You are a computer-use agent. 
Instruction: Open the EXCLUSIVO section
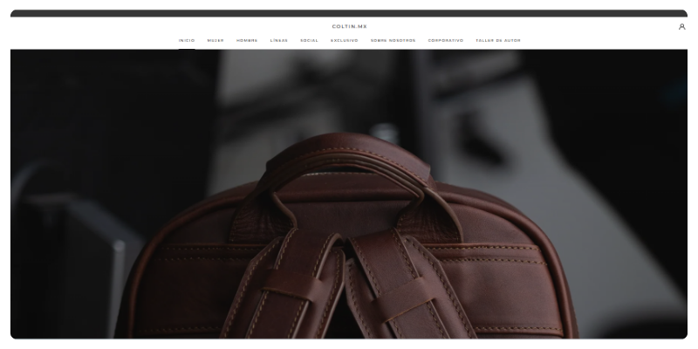pos(344,40)
